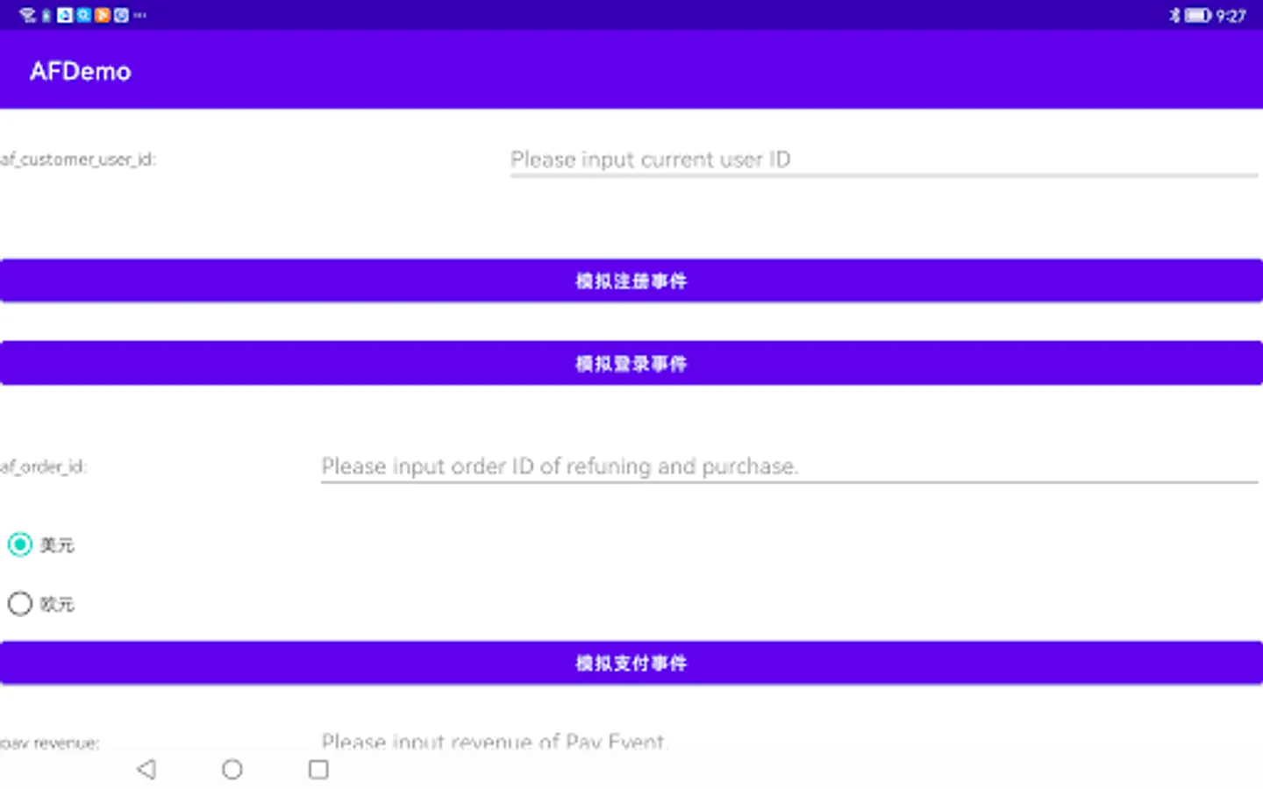Tap the af_customer_user_id label
Screen dimensions: 1263x789
click(78, 160)
